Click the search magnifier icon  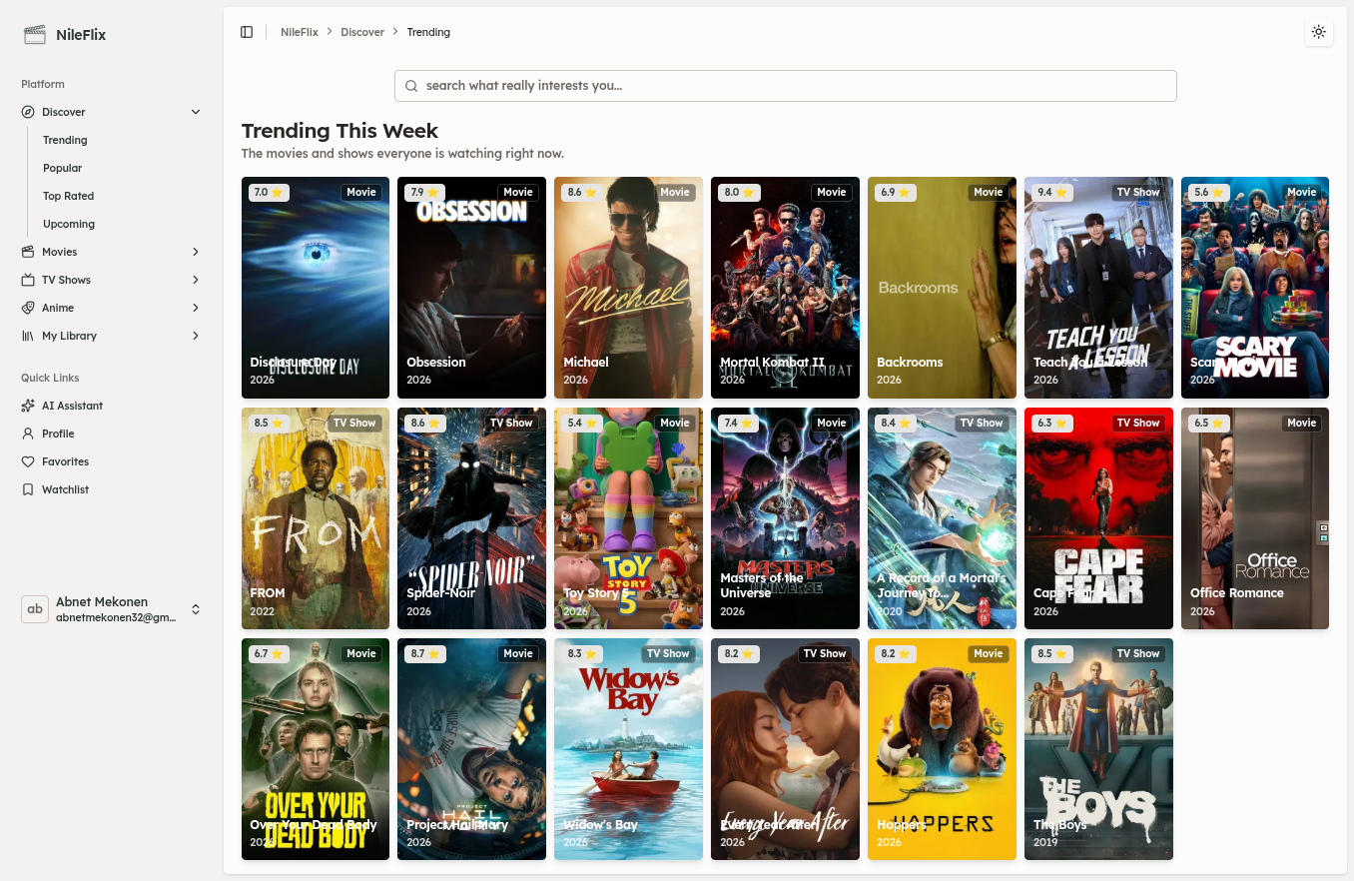pyautogui.click(x=411, y=86)
